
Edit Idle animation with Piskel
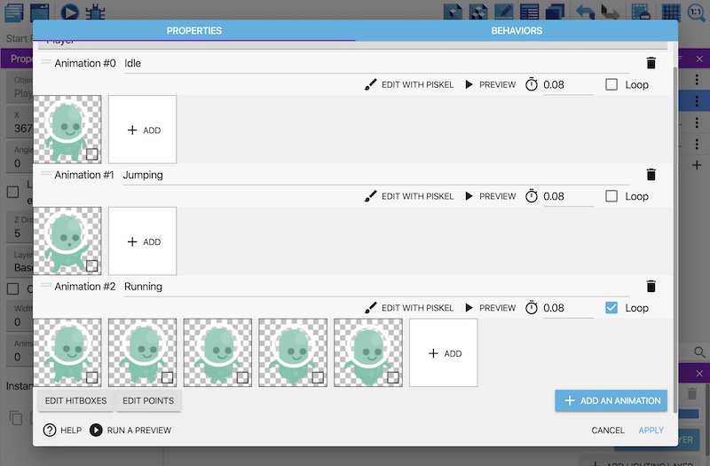pyautogui.click(x=409, y=85)
